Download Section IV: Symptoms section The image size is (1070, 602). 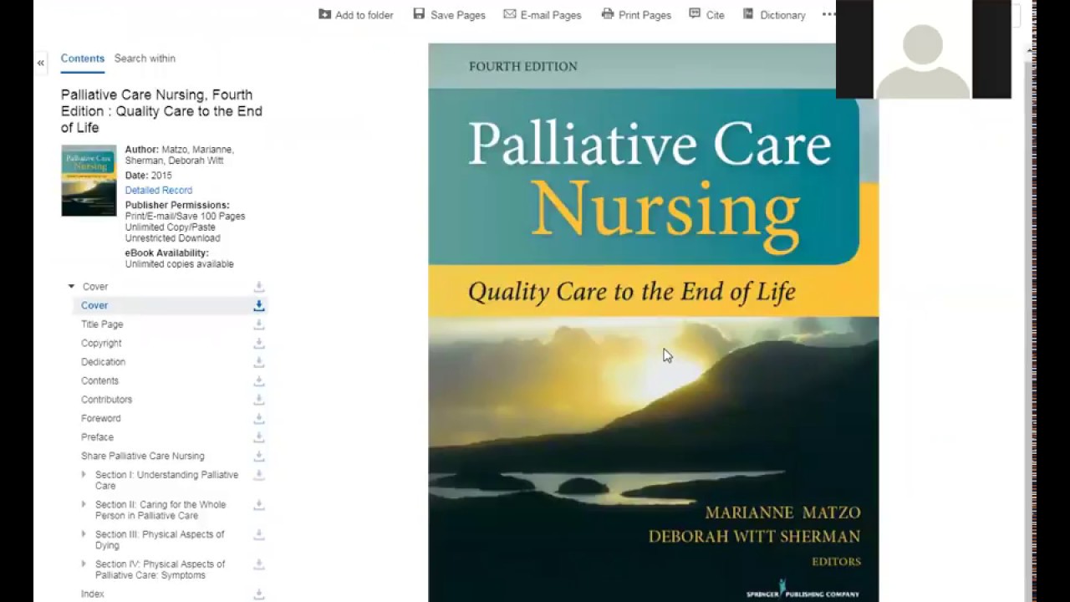[x=259, y=564]
